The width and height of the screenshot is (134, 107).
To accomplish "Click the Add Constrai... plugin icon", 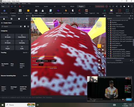I will pos(120,12).
